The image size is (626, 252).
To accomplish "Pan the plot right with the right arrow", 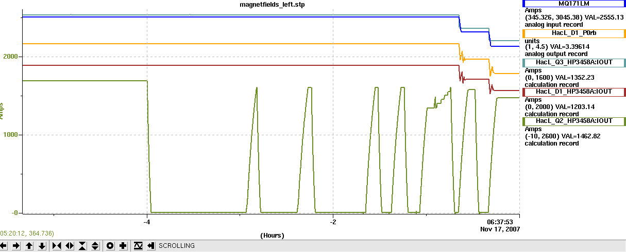I will (x=16, y=246).
